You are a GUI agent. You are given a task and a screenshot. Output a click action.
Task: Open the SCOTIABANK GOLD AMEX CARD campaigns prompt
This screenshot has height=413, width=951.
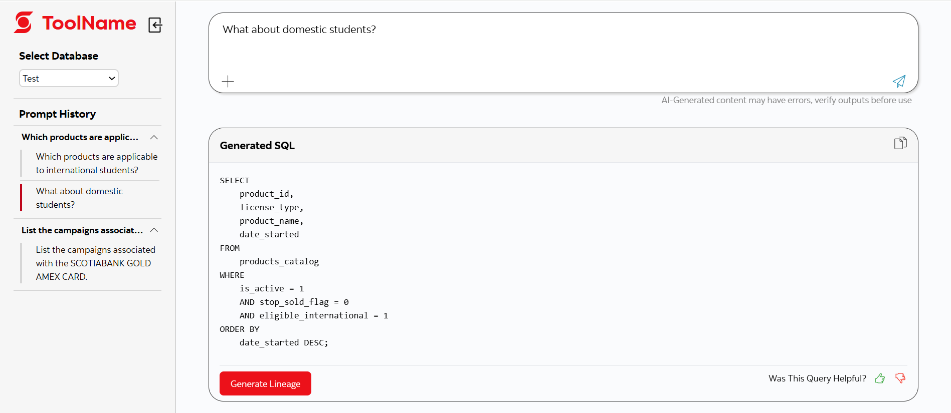(95, 263)
